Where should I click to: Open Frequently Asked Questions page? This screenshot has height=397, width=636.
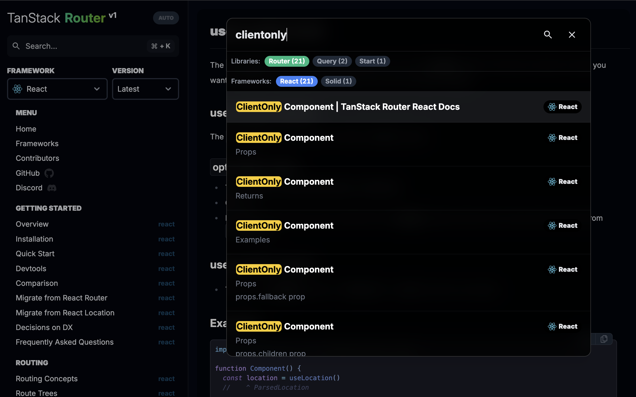95,342
